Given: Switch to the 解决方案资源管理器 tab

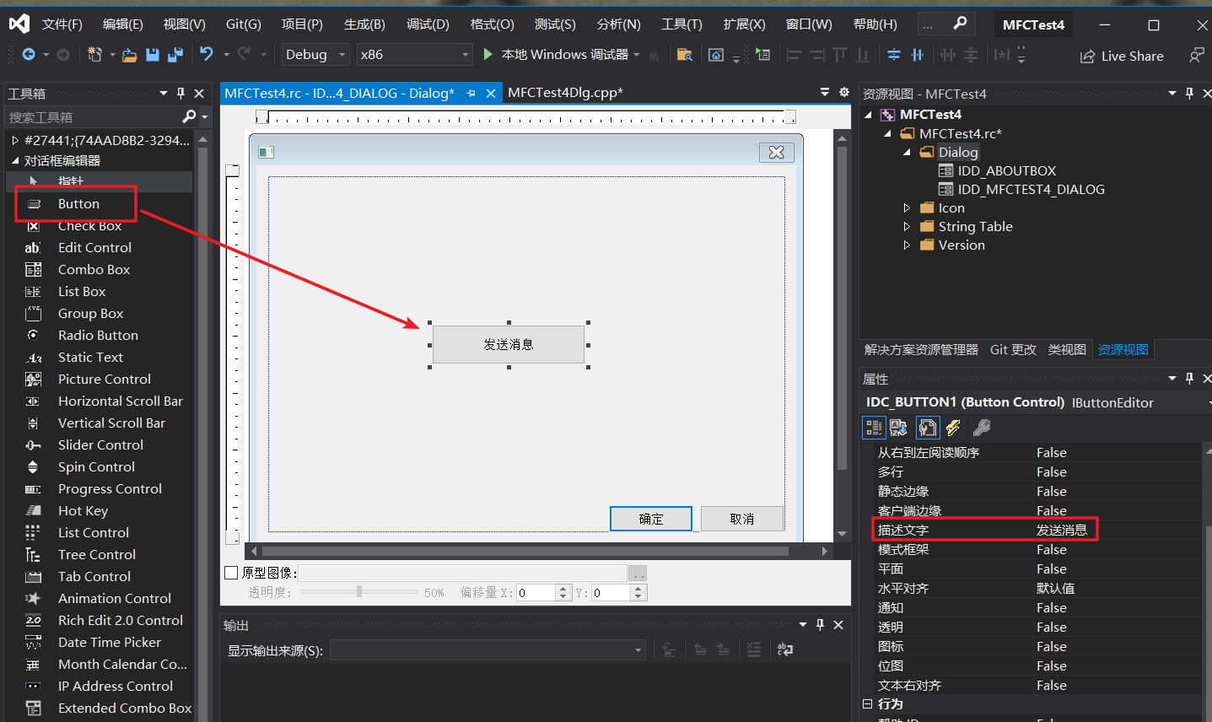Looking at the screenshot, I should pyautogui.click(x=921, y=350).
